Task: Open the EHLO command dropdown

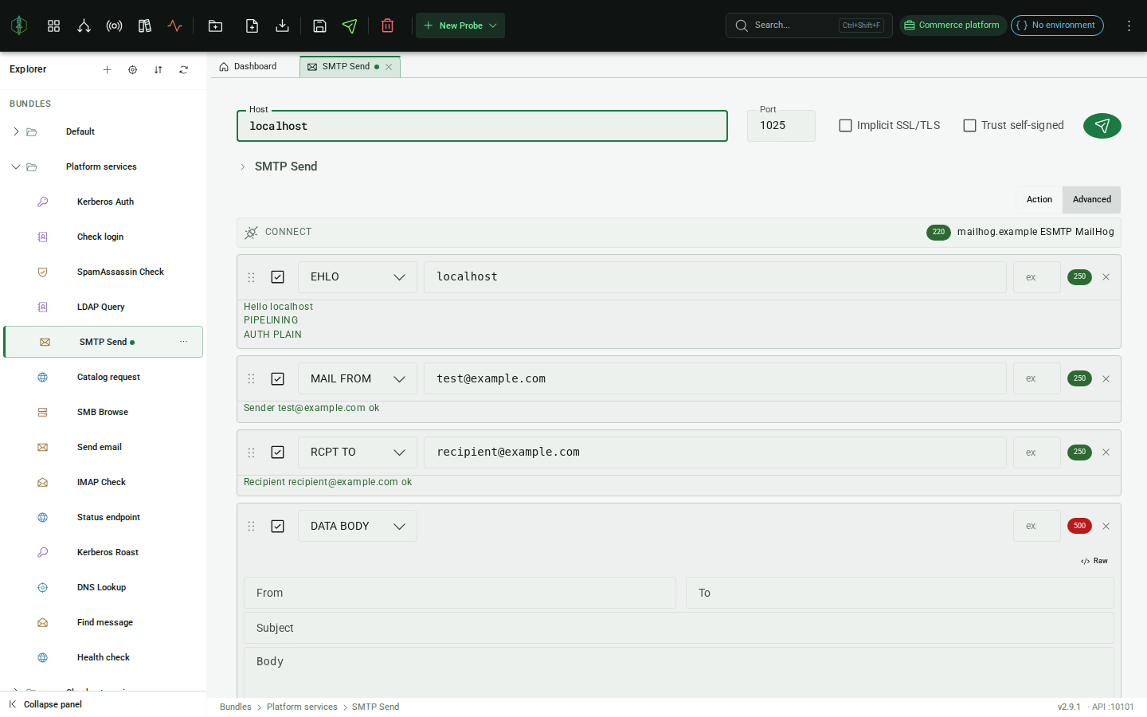Action: click(x=358, y=277)
